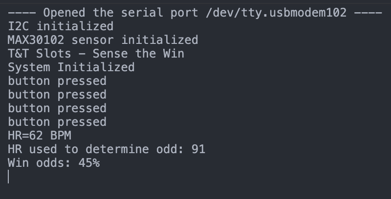Click the "System Initialized" line
391x199 pixels.
click(x=71, y=67)
